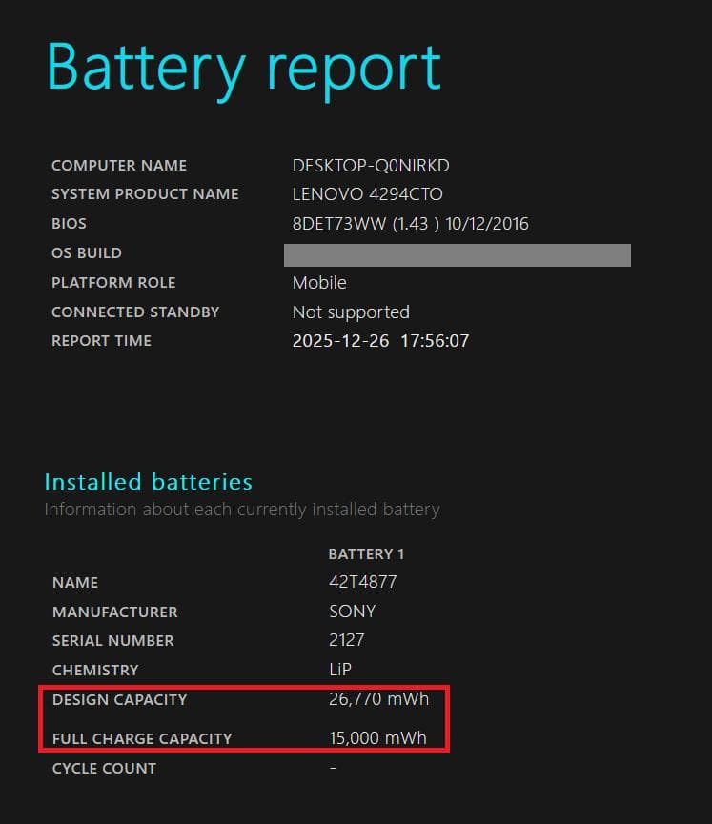Screen dimensions: 712x824
Task: Click the LENOVO 4294CTO product name
Action: click(x=367, y=194)
